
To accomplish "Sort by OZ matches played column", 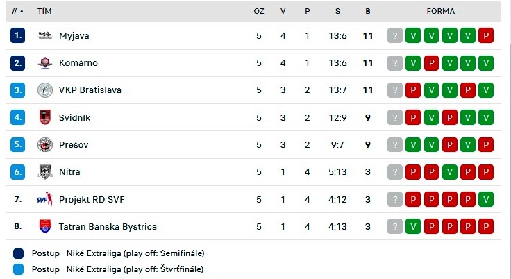I will 259,11.
